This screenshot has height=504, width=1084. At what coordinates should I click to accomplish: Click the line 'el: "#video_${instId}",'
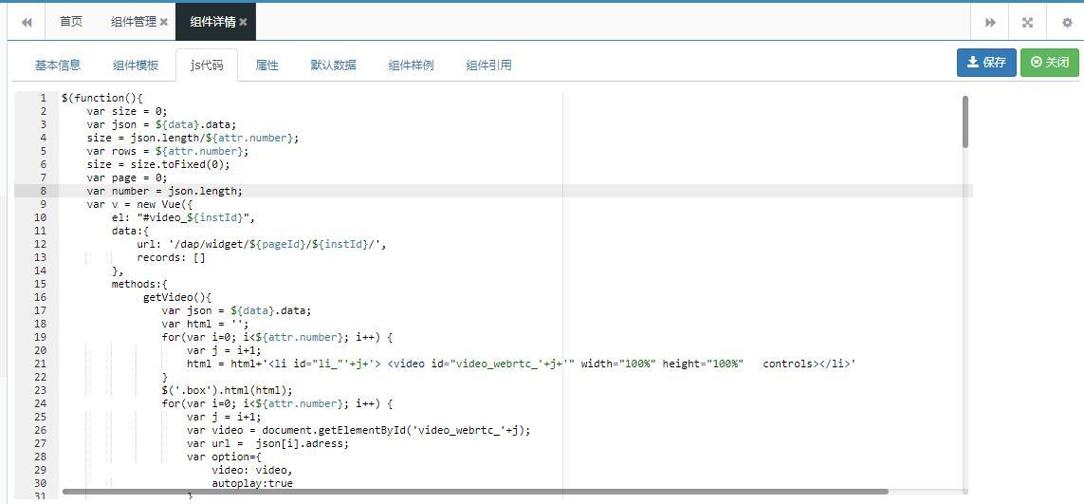click(x=183, y=217)
